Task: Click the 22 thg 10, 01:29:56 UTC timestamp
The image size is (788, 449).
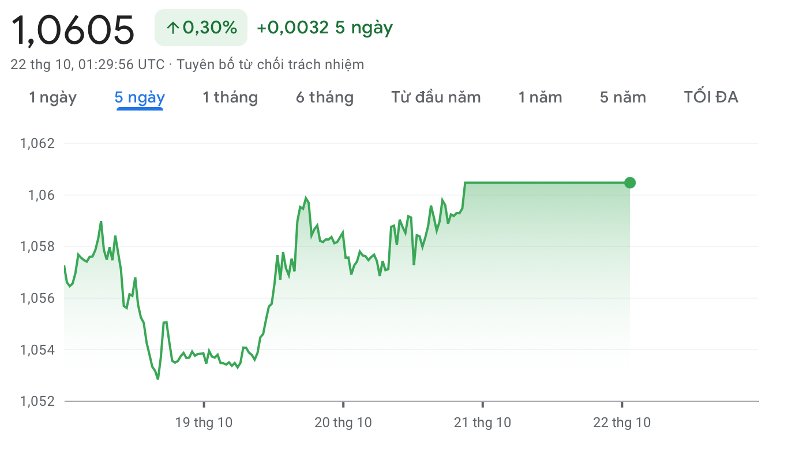Action: [x=88, y=64]
